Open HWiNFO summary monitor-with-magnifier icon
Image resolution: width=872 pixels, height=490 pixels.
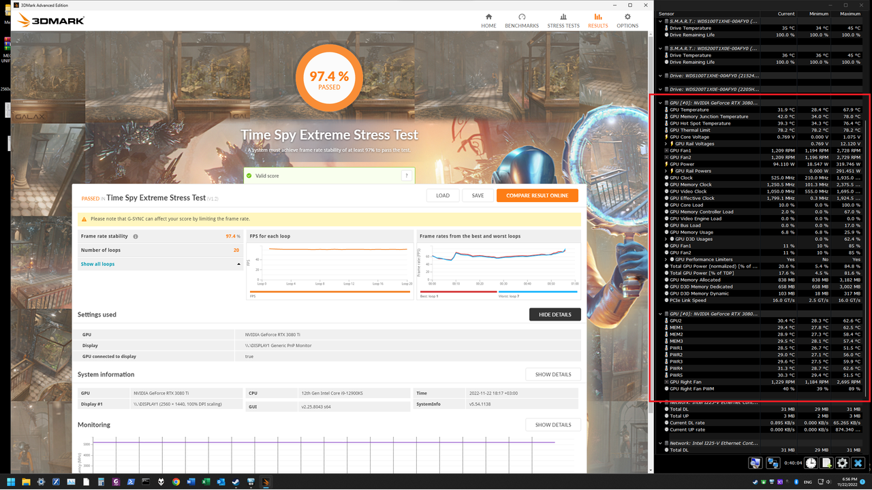tap(756, 463)
